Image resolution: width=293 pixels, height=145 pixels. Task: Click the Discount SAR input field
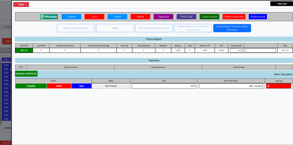tap(236, 50)
